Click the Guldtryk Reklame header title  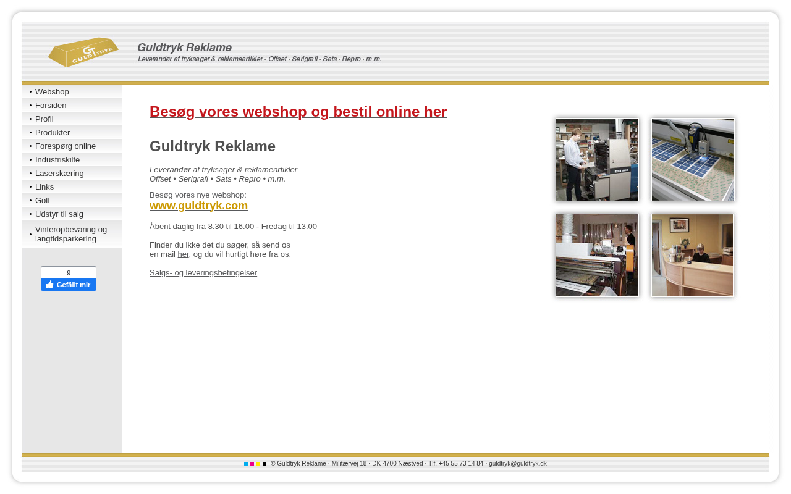coord(184,48)
